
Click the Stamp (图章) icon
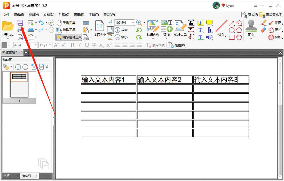coord(251,26)
